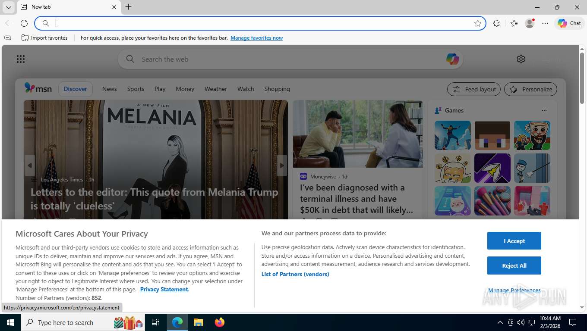
Task: Show hidden system tray icons chevron
Action: click(500, 322)
